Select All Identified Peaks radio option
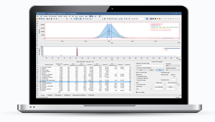Image resolution: width=215 pixels, height=122 pixels. pos(137,76)
